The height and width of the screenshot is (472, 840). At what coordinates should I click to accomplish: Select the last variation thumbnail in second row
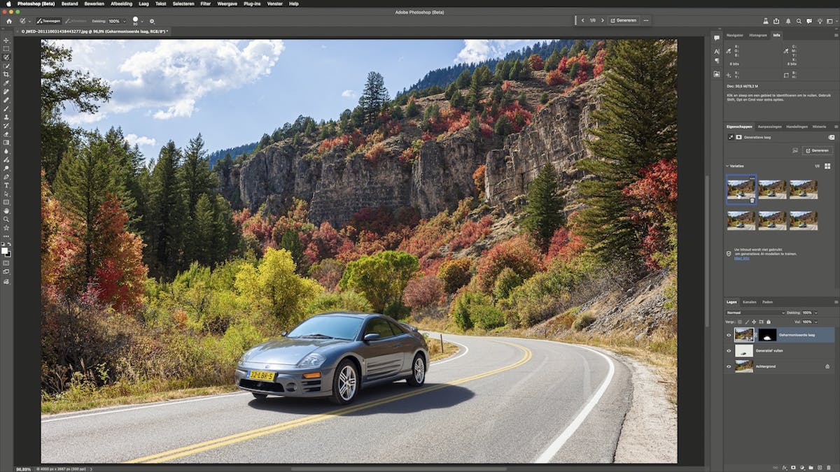804,221
